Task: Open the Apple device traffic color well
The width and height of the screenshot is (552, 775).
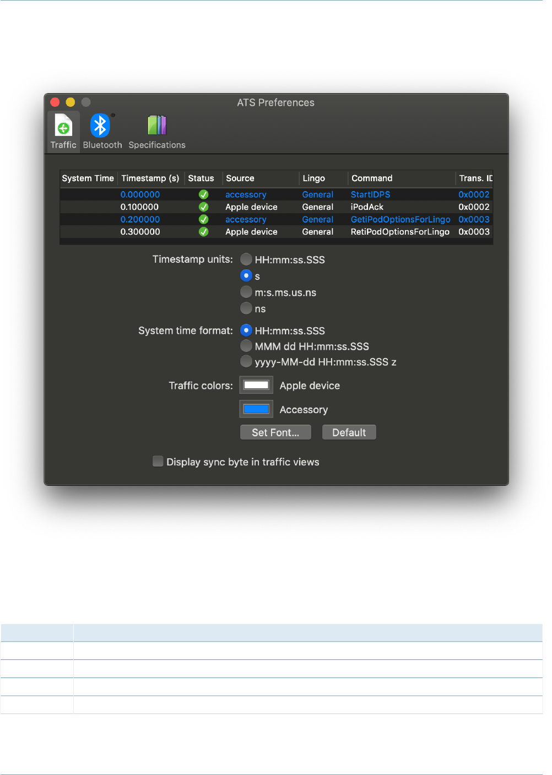Action: pyautogui.click(x=256, y=385)
